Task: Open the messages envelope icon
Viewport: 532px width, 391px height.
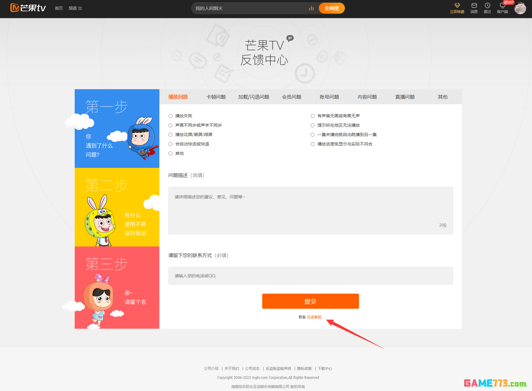Action: click(474, 6)
